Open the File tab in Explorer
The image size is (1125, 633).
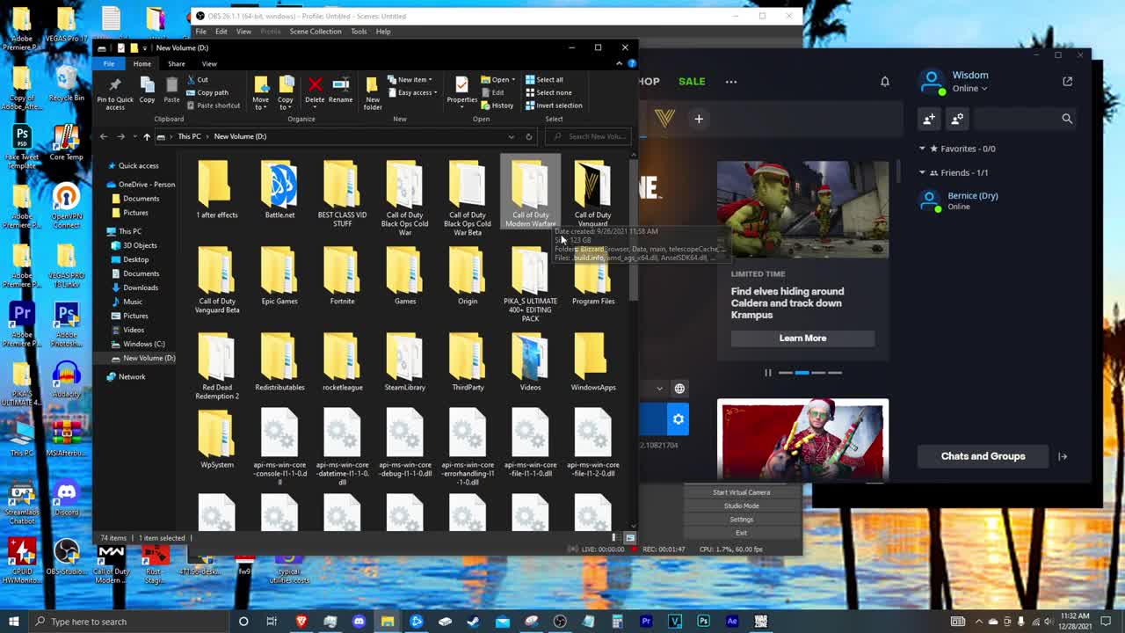[109, 63]
